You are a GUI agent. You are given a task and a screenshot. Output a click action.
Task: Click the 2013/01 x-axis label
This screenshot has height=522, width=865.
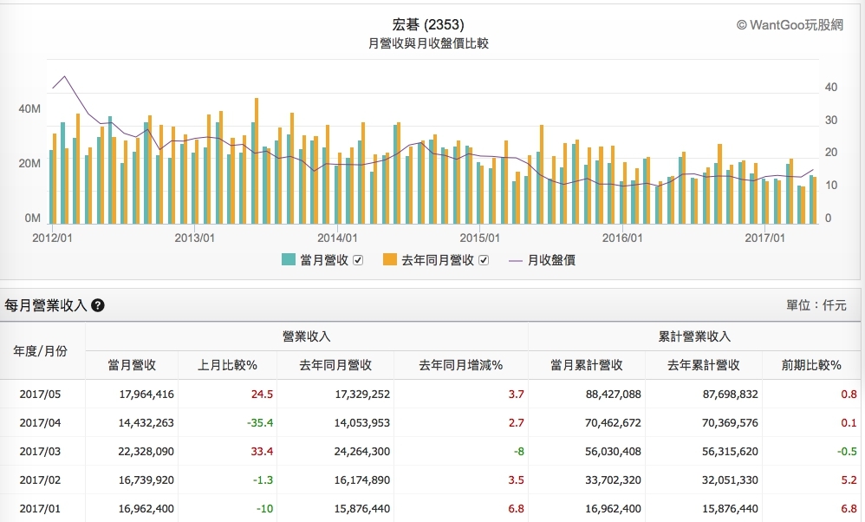(x=195, y=238)
